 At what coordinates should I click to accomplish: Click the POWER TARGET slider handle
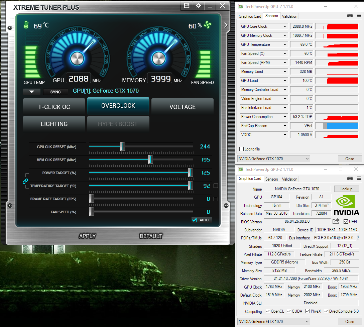(191, 172)
